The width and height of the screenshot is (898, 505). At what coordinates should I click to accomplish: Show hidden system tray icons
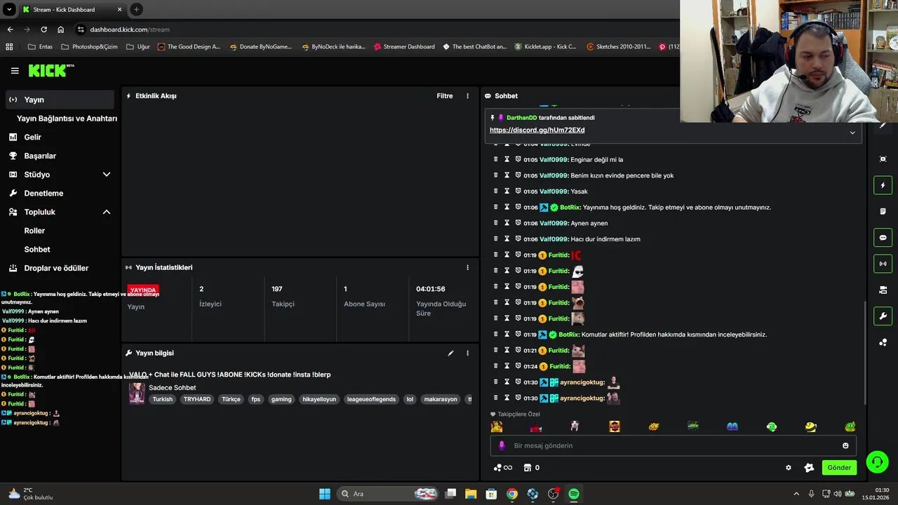[x=796, y=494]
